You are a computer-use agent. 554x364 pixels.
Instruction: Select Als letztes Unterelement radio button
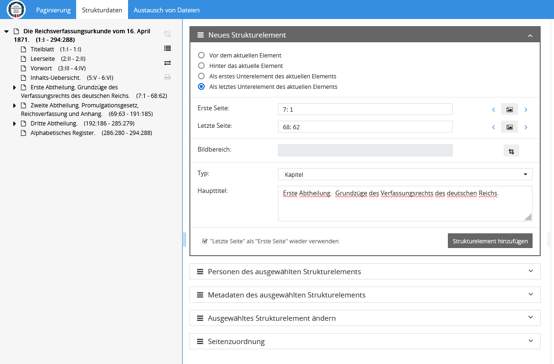tap(201, 87)
